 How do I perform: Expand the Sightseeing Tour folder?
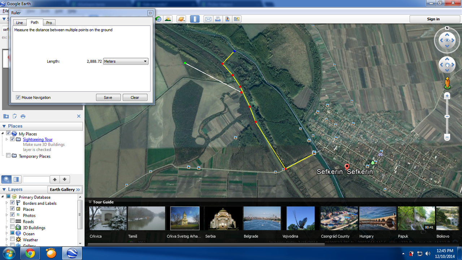coord(6,139)
